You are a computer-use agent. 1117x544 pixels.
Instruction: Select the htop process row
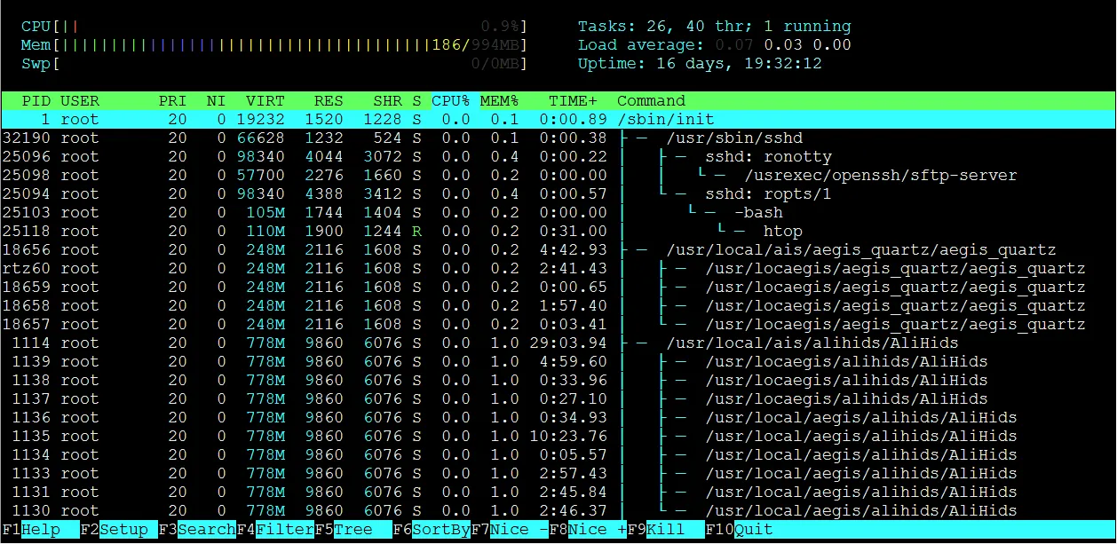(355, 231)
